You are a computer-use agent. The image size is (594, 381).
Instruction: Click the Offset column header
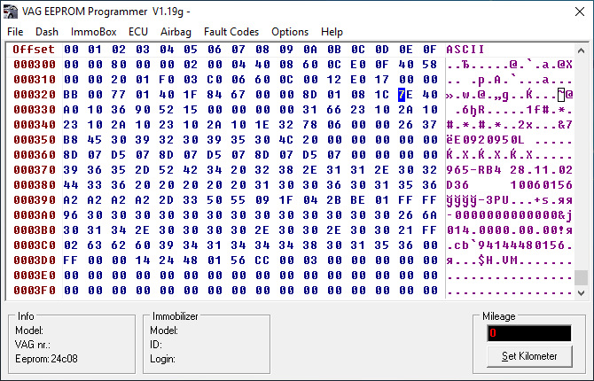coord(34,50)
